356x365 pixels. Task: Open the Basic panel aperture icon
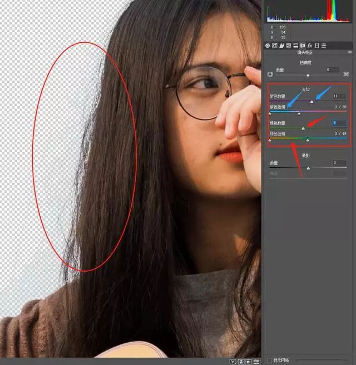[x=268, y=46]
